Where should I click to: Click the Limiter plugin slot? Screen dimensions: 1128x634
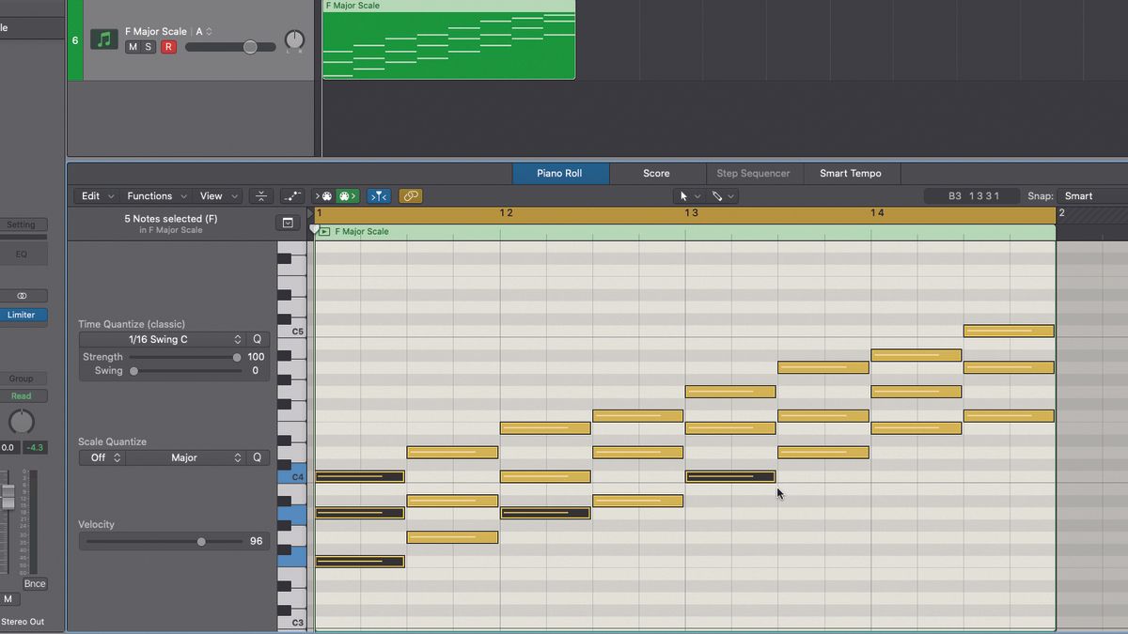coord(23,315)
